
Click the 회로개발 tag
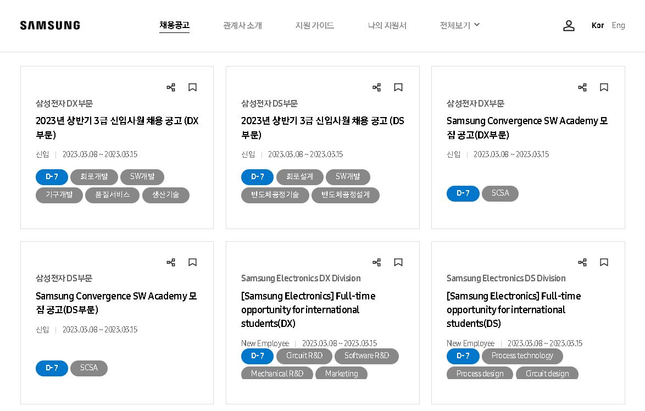pos(94,177)
